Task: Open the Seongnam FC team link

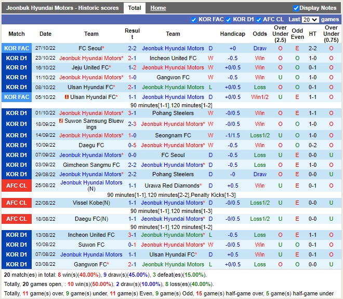Action: click(173, 135)
